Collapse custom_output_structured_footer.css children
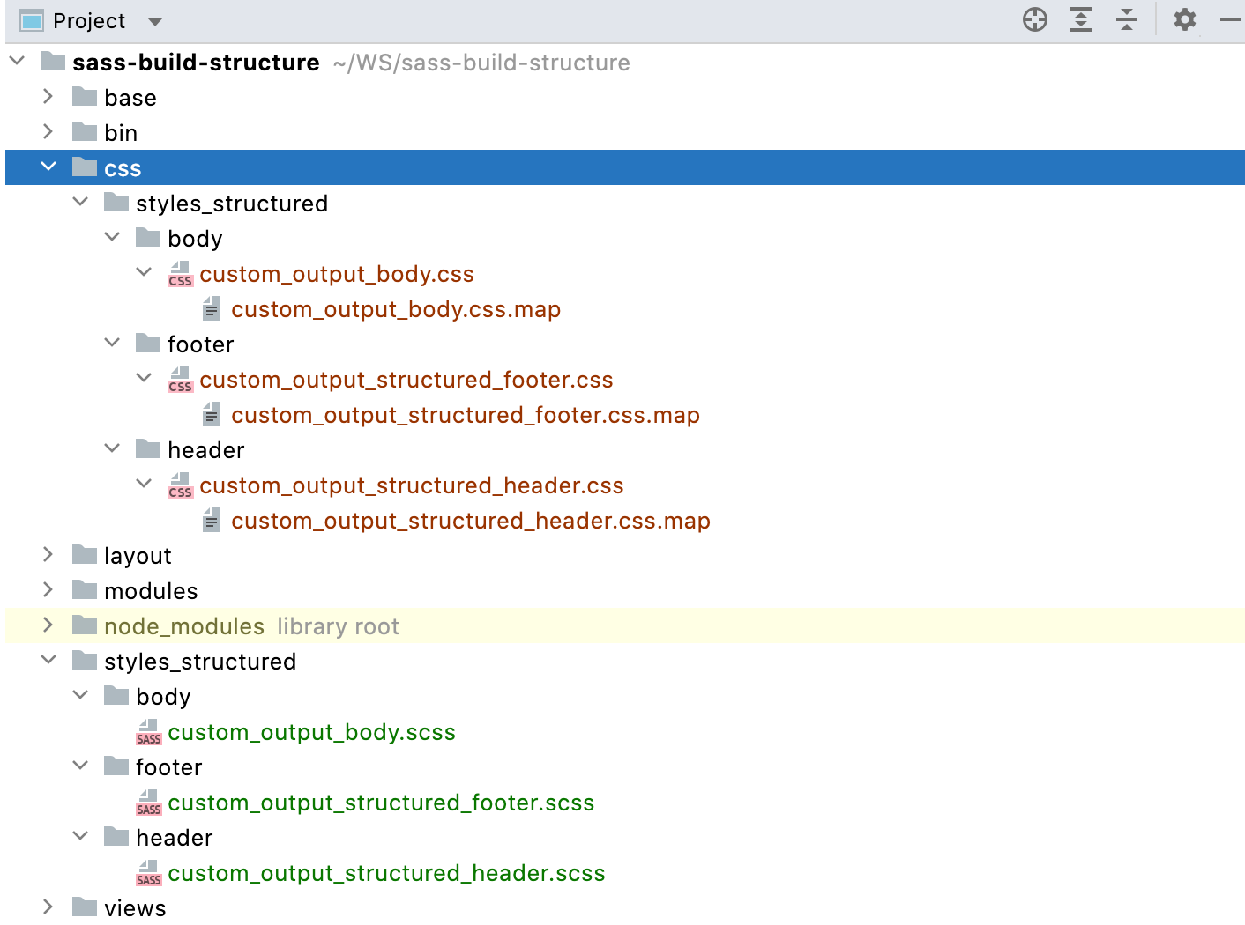This screenshot has height=925, width=1245. pos(144,379)
